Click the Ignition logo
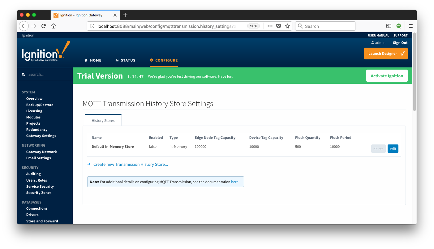 [x=46, y=51]
